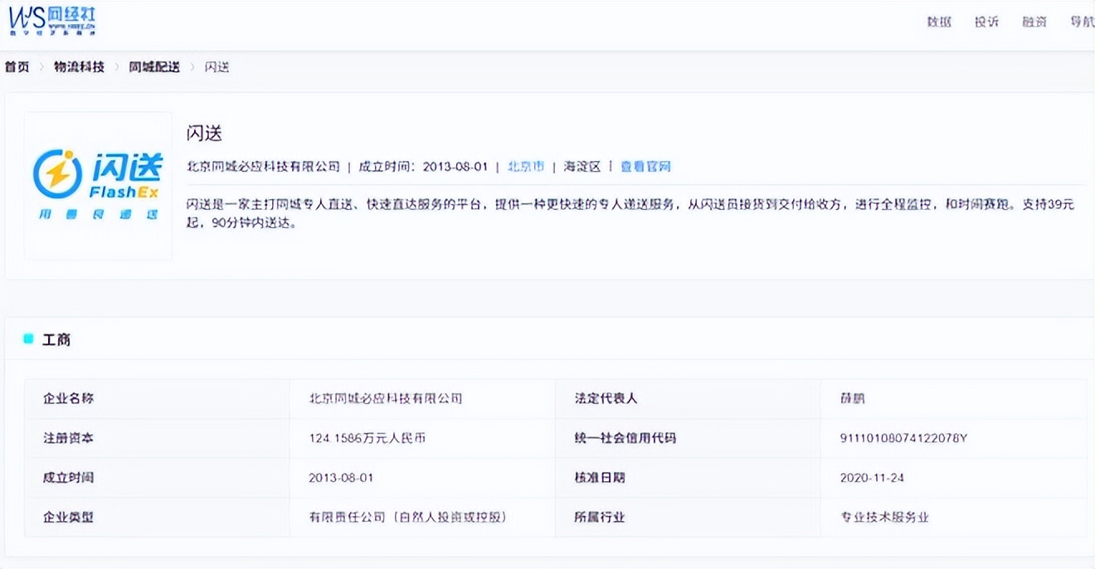Open the 融资 menu item
This screenshot has height=569, width=1095.
pos(1034,22)
